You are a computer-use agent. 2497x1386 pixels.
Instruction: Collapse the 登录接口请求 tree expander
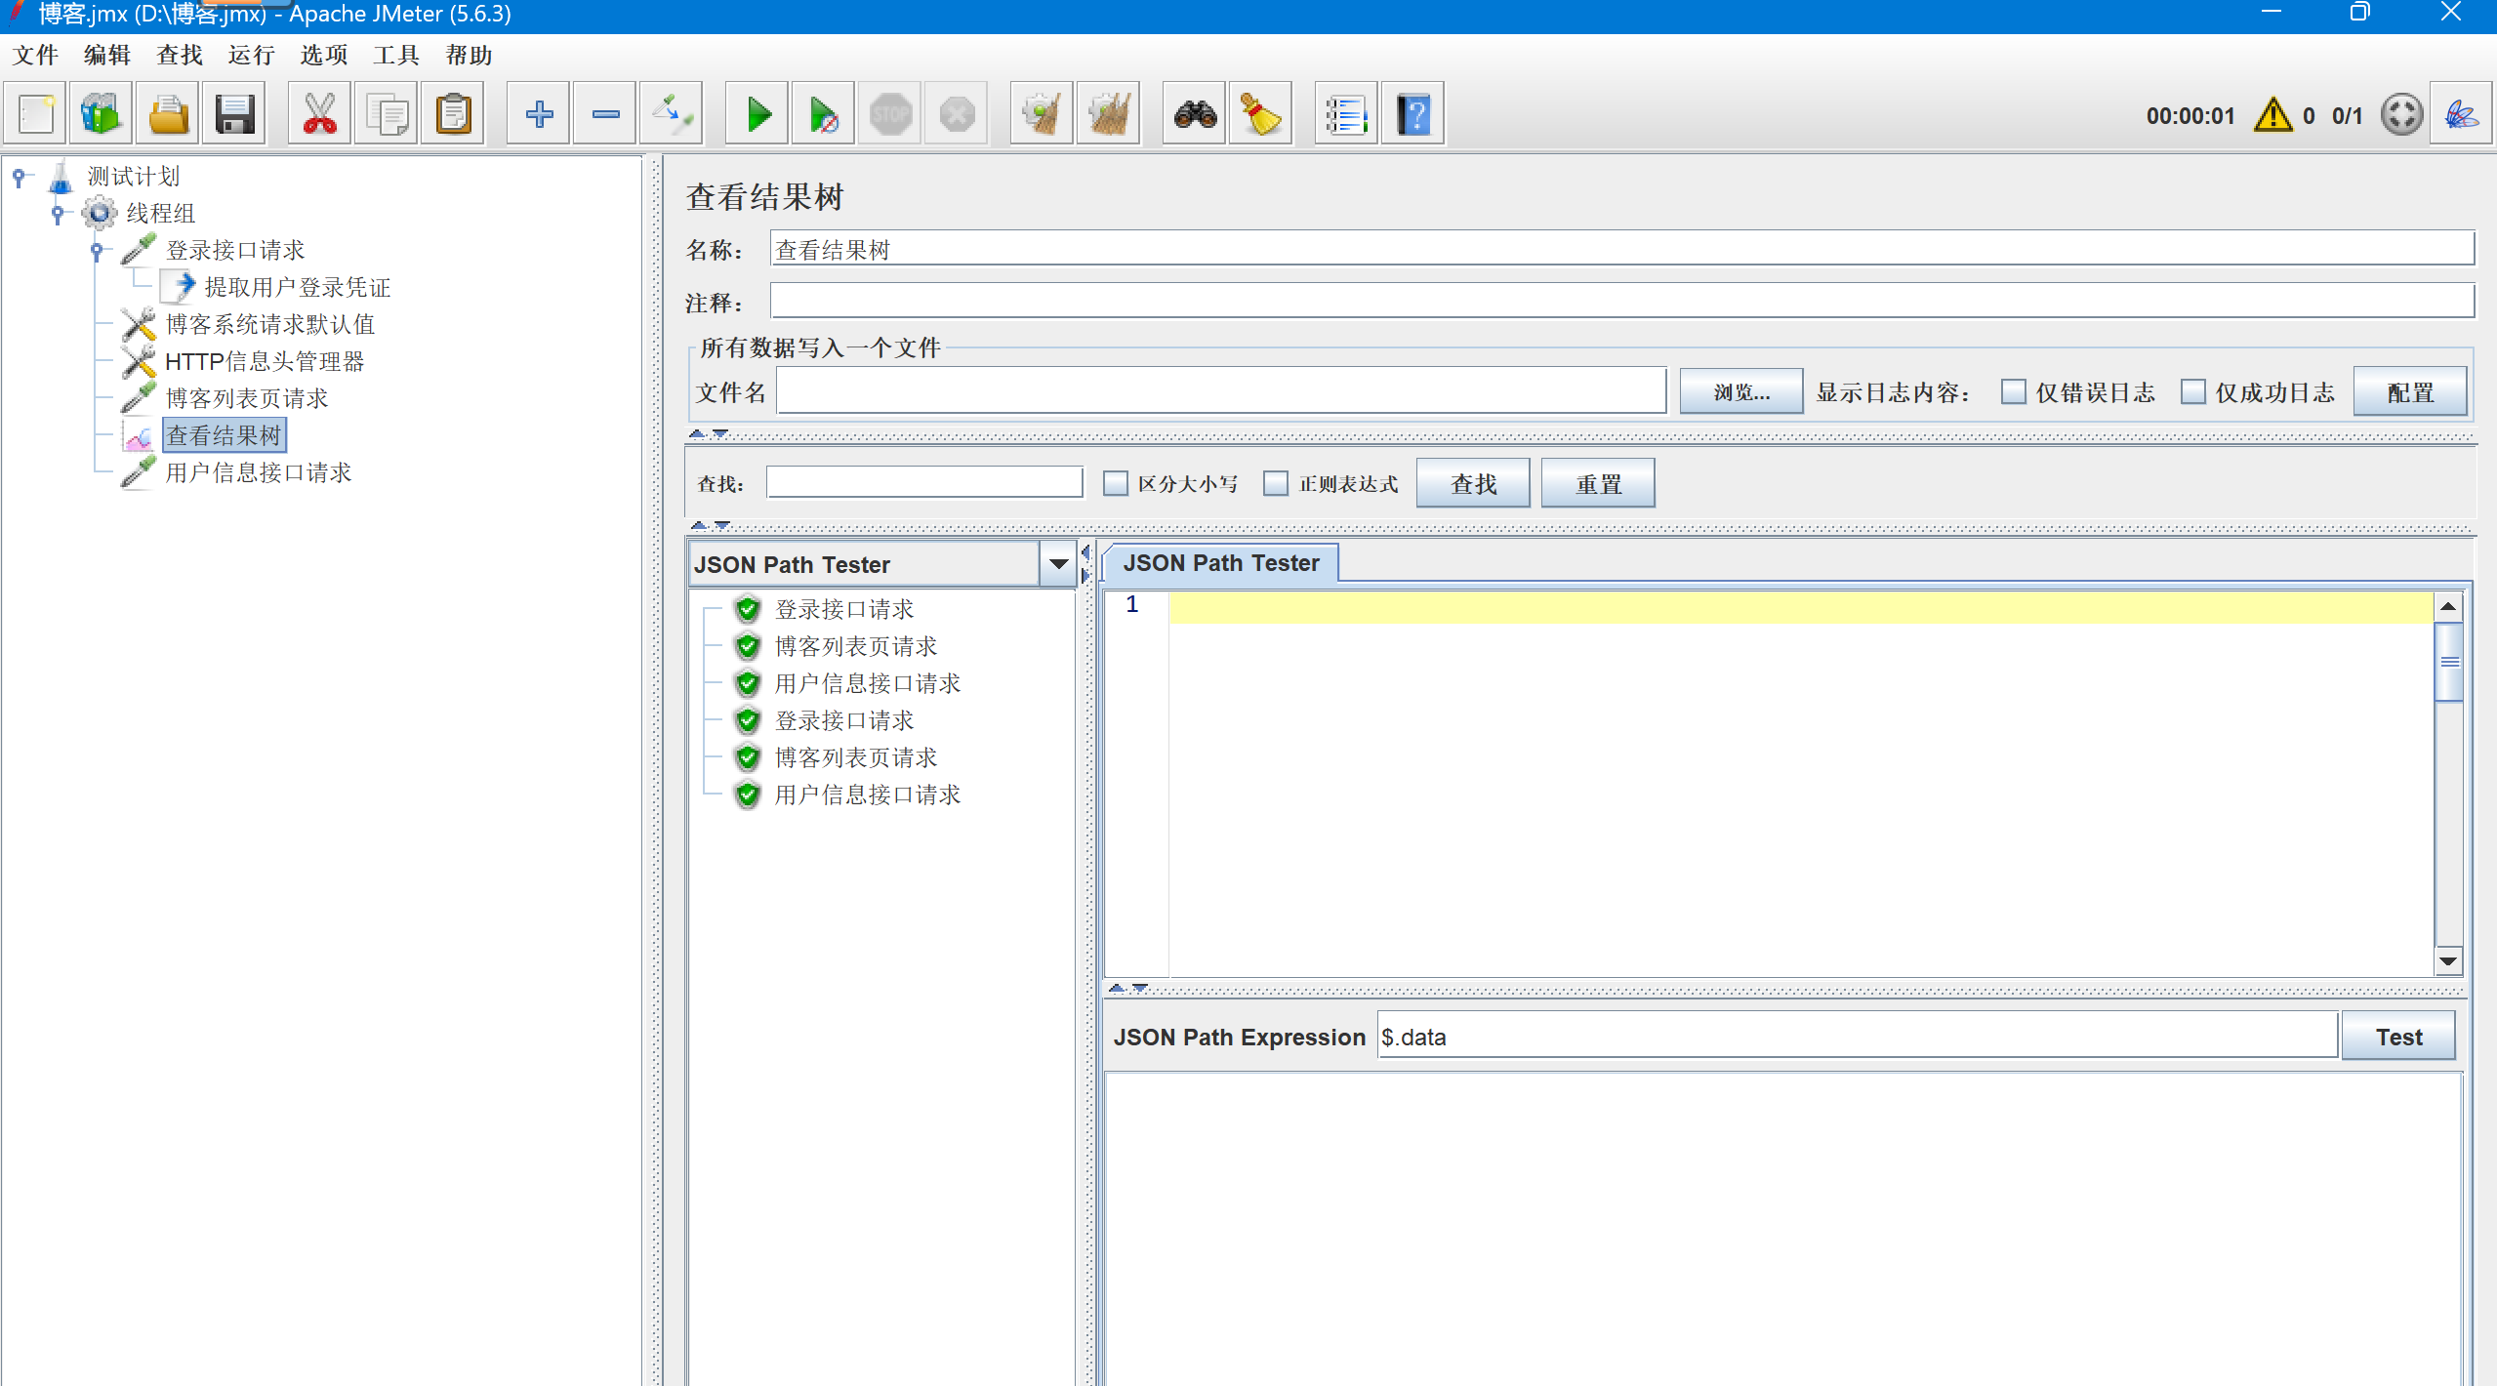click(97, 251)
